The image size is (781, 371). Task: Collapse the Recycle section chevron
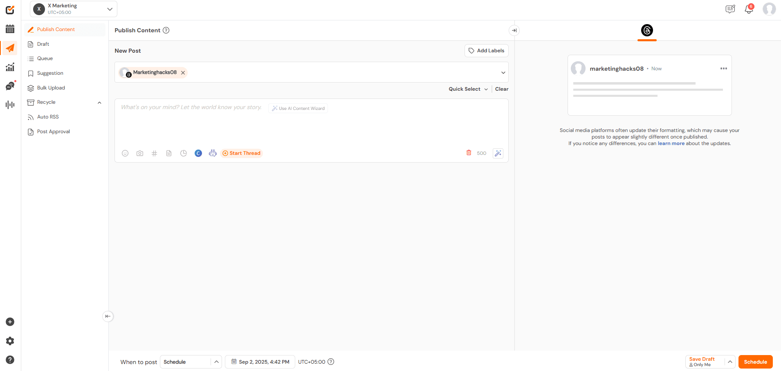(x=99, y=103)
